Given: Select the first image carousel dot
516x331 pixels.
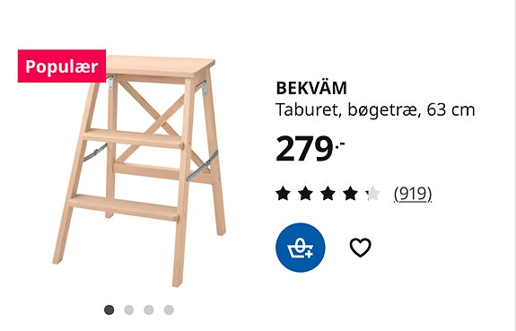Looking at the screenshot, I should [109, 309].
